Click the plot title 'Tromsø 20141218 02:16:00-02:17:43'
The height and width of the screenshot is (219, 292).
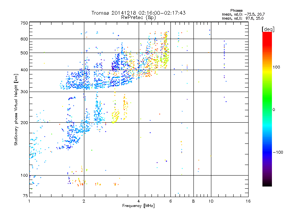139,13
